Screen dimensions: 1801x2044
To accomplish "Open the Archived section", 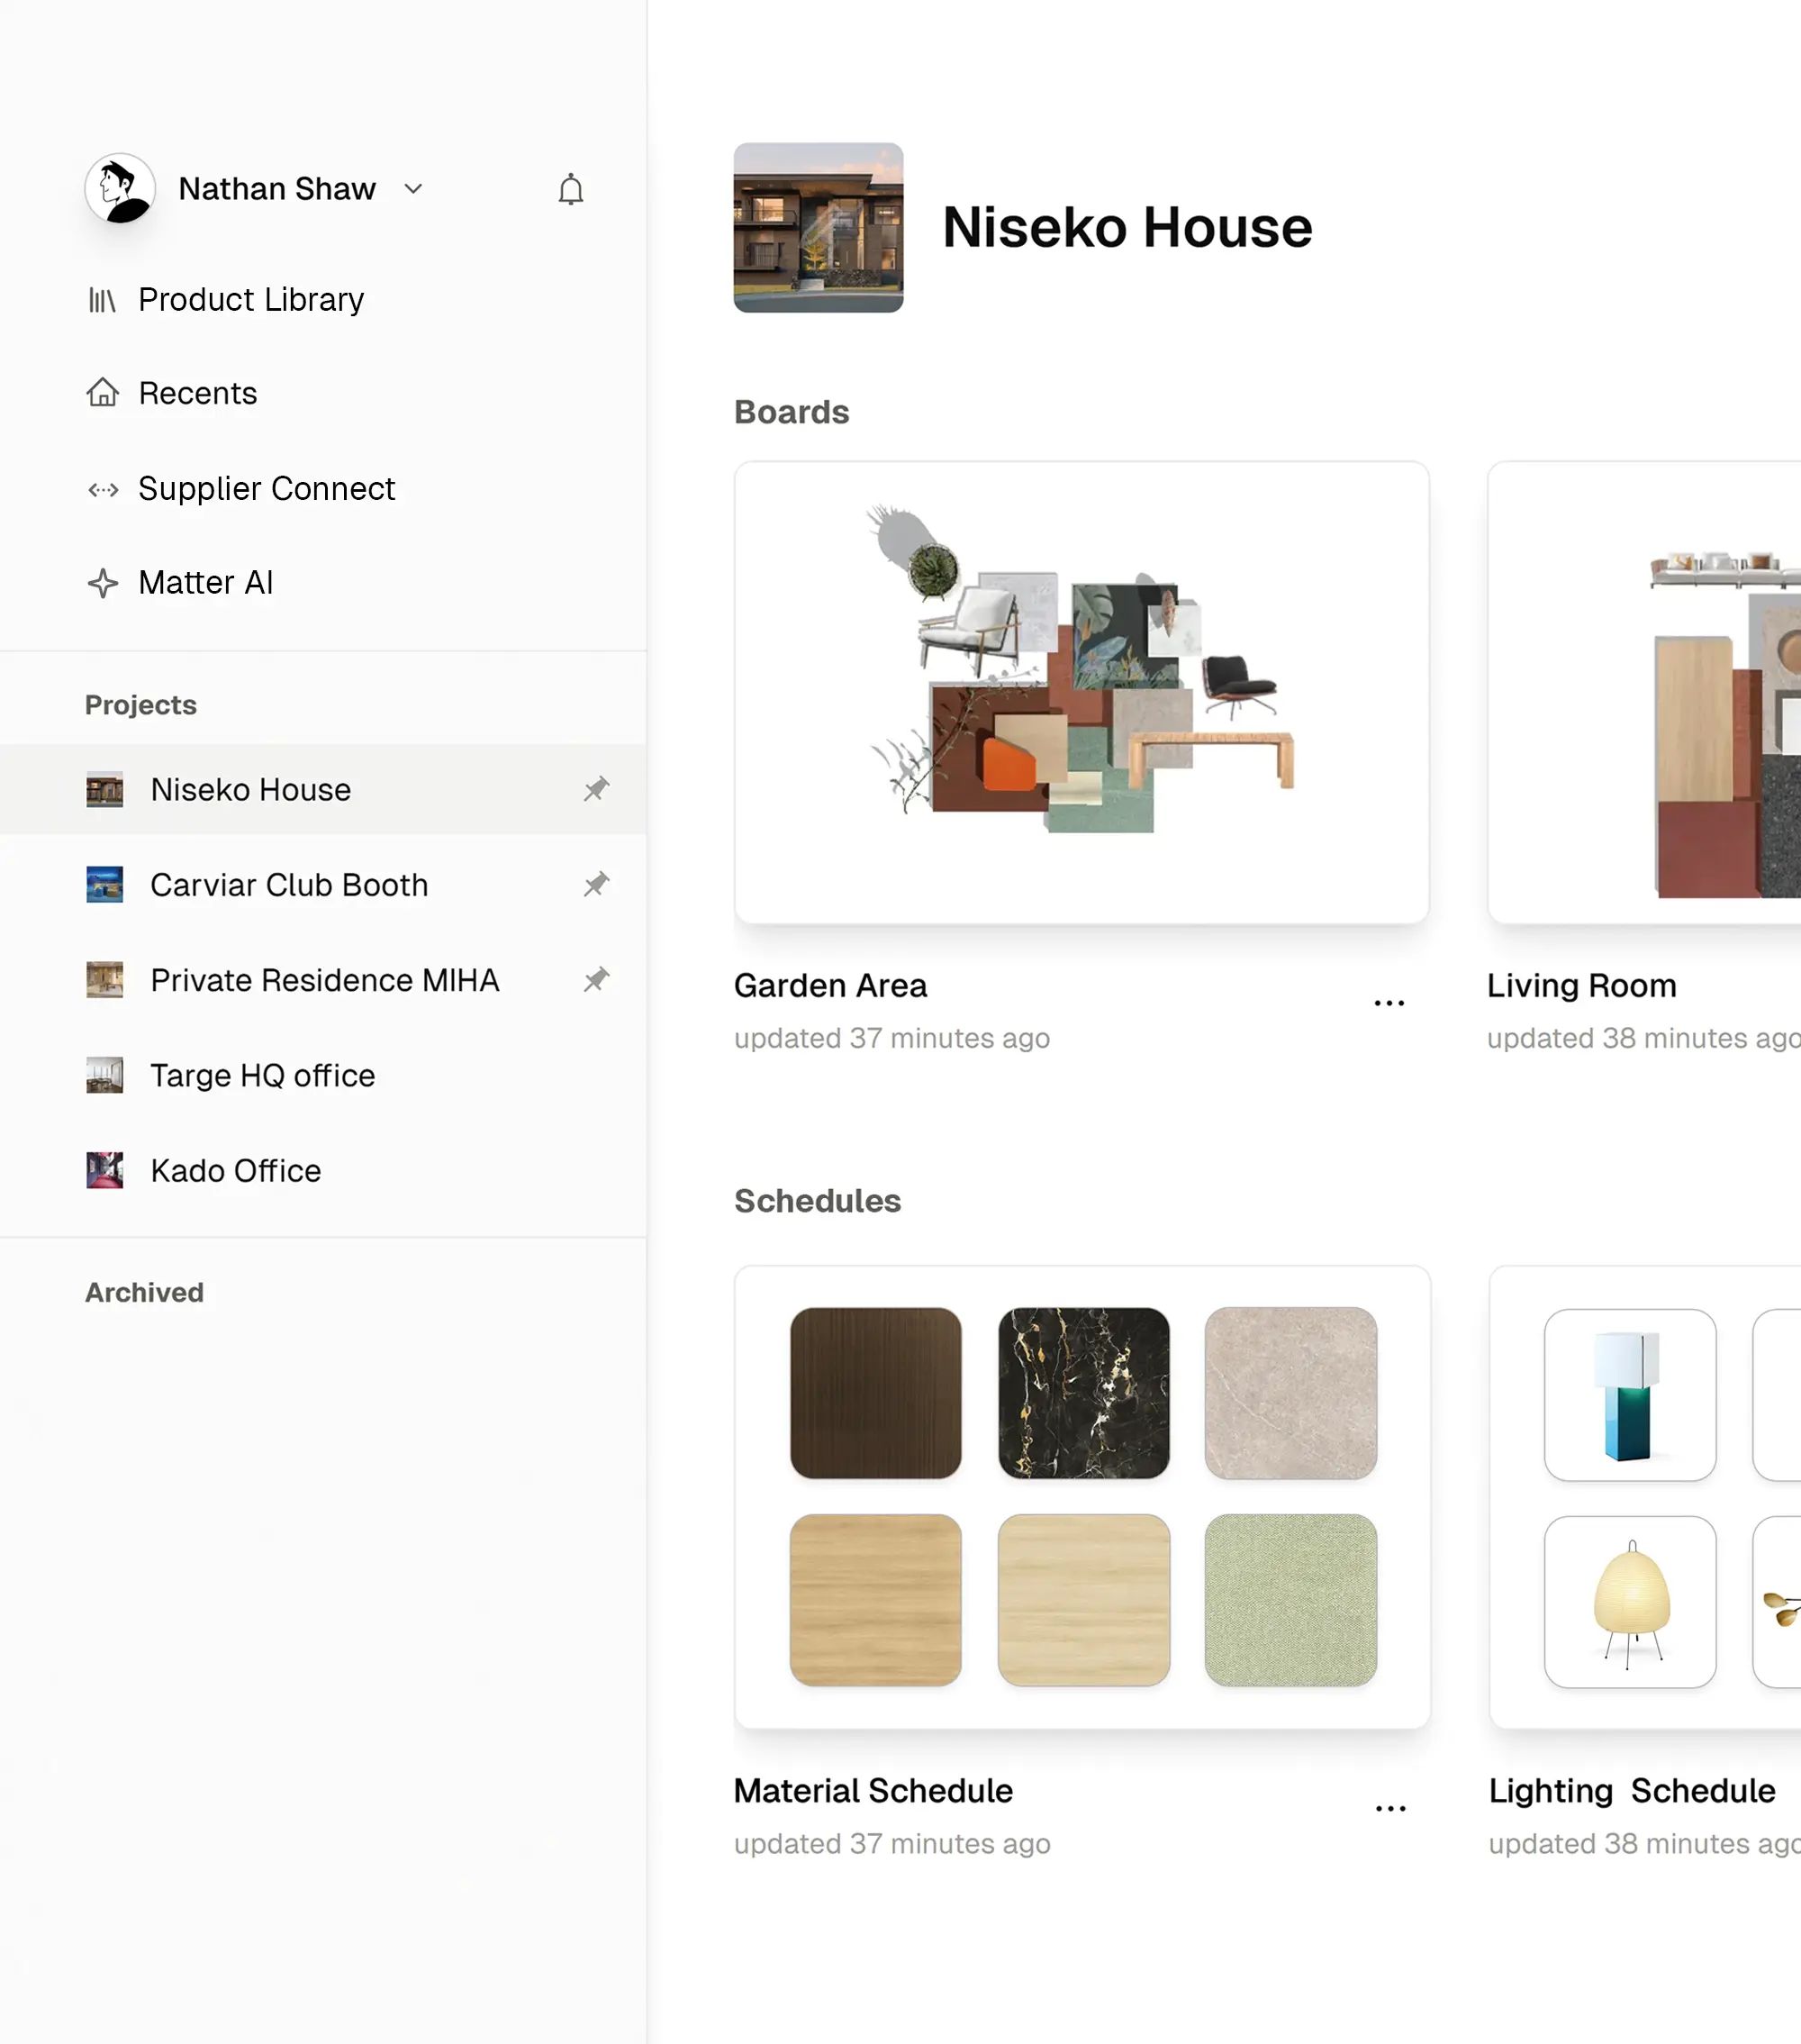I will pos(145,1292).
